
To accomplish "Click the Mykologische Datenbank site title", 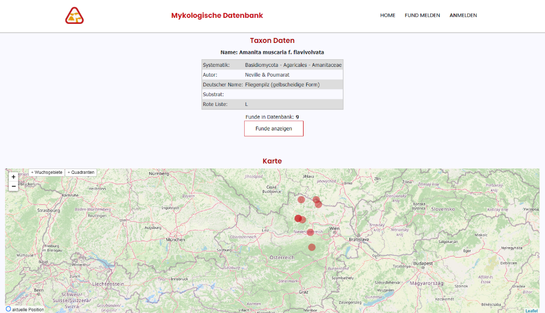I will tap(217, 15).
